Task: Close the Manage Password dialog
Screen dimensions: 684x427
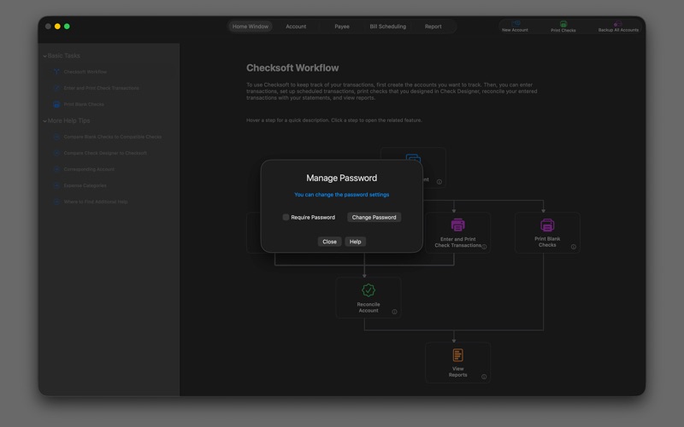Action: point(329,242)
